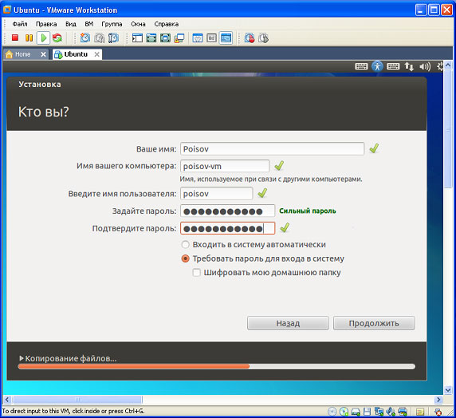Open the sound volume indicator in Ubuntu panel
The image size is (456, 418).
tap(425, 67)
